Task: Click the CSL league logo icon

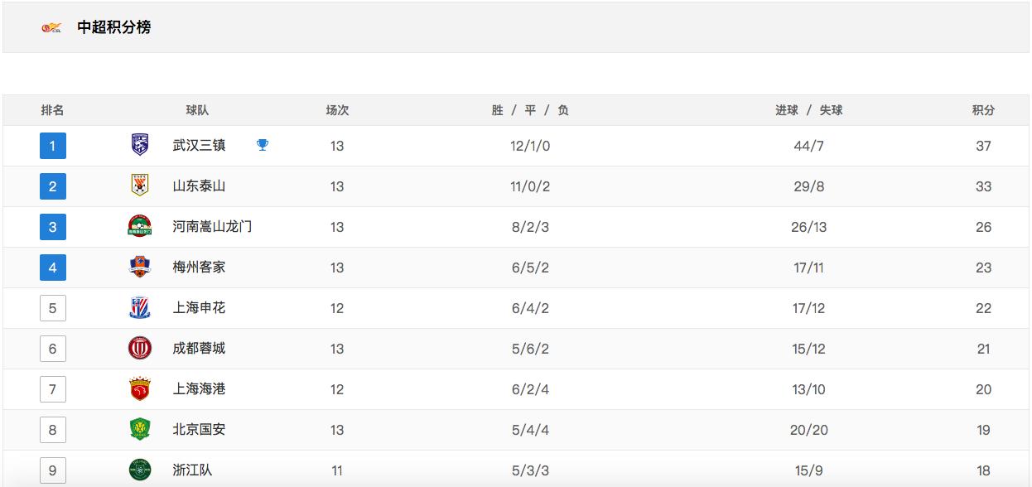Action: (51, 27)
